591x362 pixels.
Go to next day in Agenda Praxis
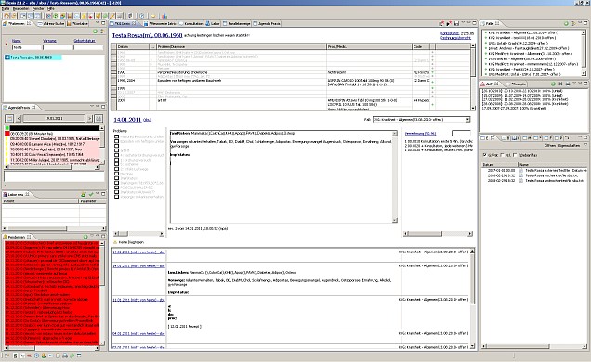(90, 119)
